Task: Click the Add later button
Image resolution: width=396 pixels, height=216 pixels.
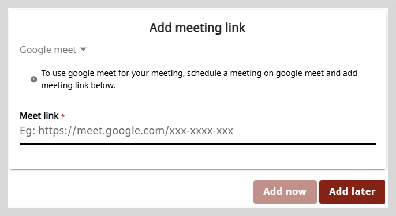Action: [x=352, y=192]
